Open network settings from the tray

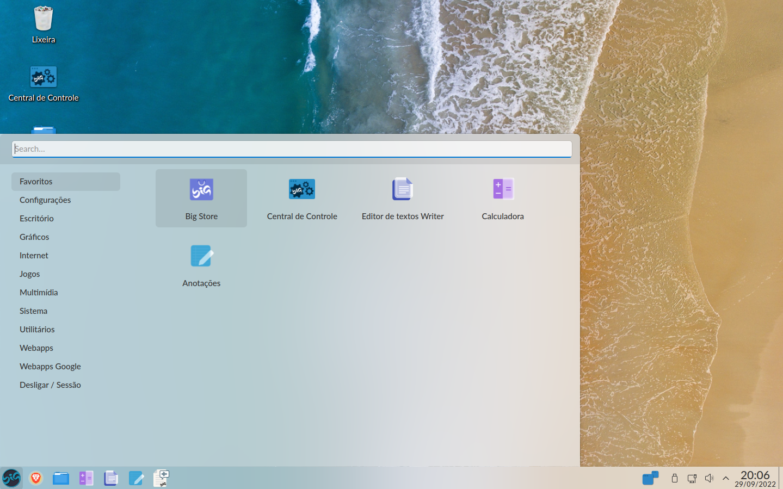point(692,478)
